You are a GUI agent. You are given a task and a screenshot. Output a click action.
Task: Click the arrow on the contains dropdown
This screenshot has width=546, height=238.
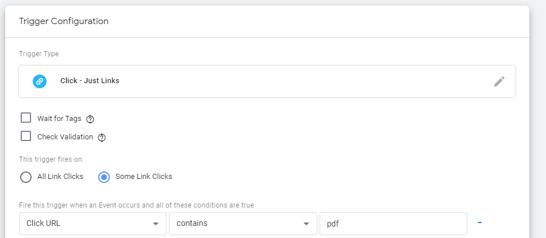point(306,224)
